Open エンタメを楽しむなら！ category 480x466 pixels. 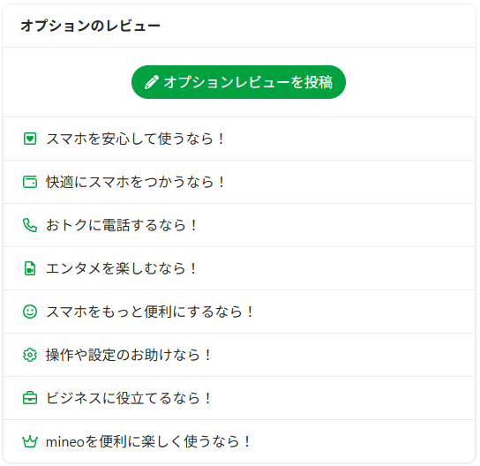click(x=239, y=268)
